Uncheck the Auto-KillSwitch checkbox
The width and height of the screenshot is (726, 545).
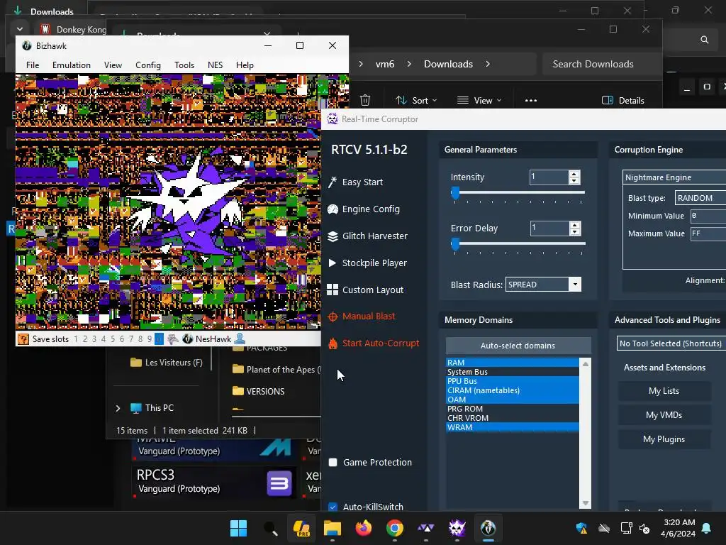pyautogui.click(x=333, y=507)
